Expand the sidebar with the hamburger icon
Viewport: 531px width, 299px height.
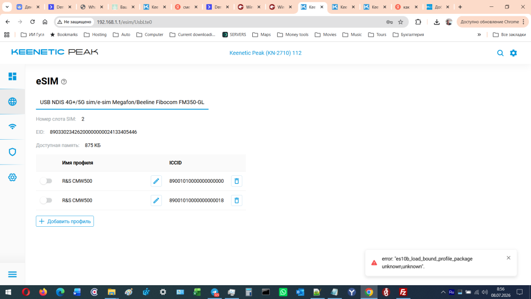click(12, 274)
